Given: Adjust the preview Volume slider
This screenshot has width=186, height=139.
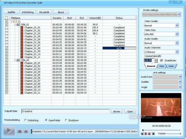Looking at the screenshot, I should pyautogui.click(x=174, y=134).
